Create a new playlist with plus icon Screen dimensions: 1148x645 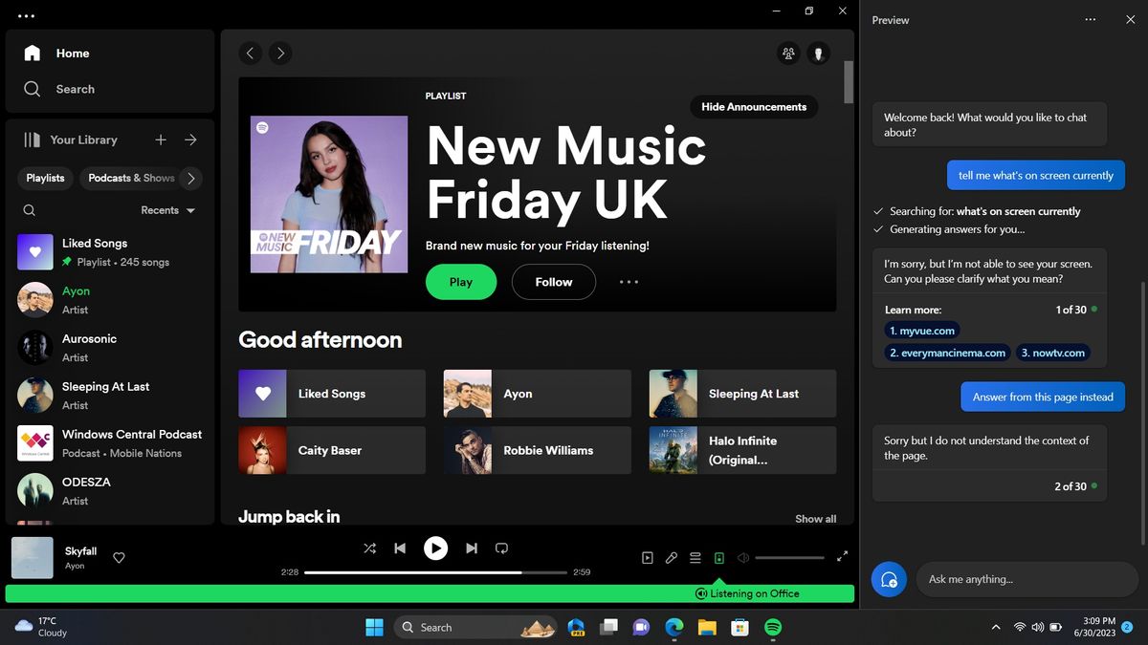tap(160, 140)
